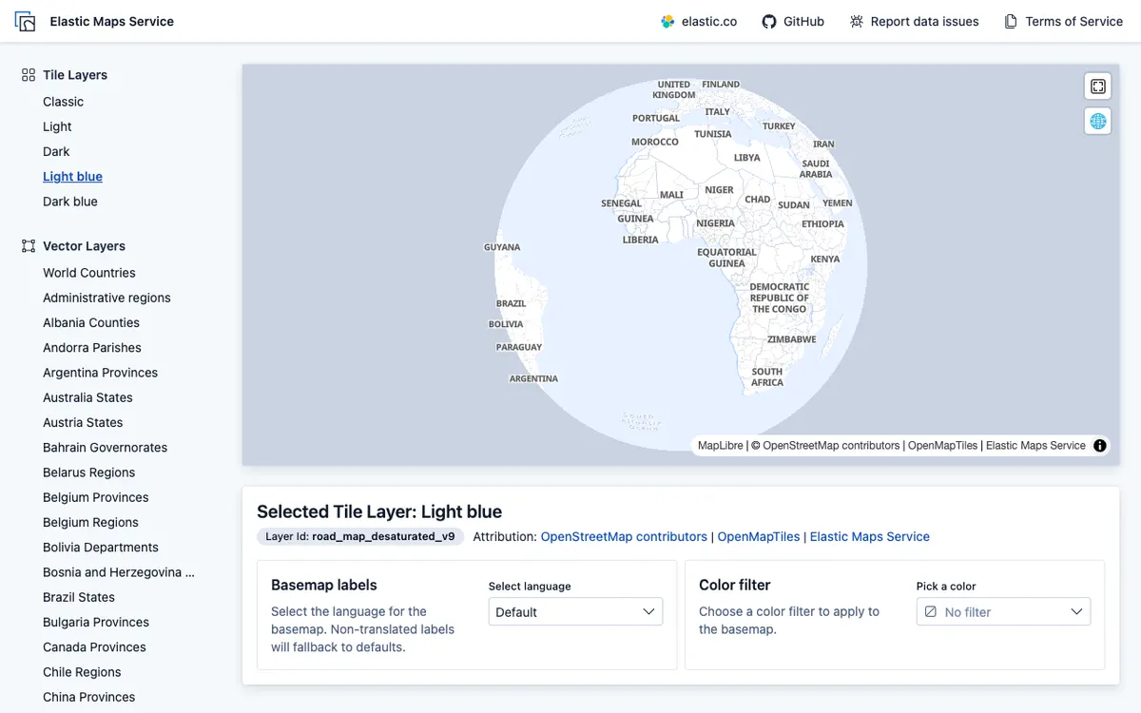Open Brazil States vector layer
Image resolution: width=1141 pixels, height=713 pixels.
click(x=79, y=597)
